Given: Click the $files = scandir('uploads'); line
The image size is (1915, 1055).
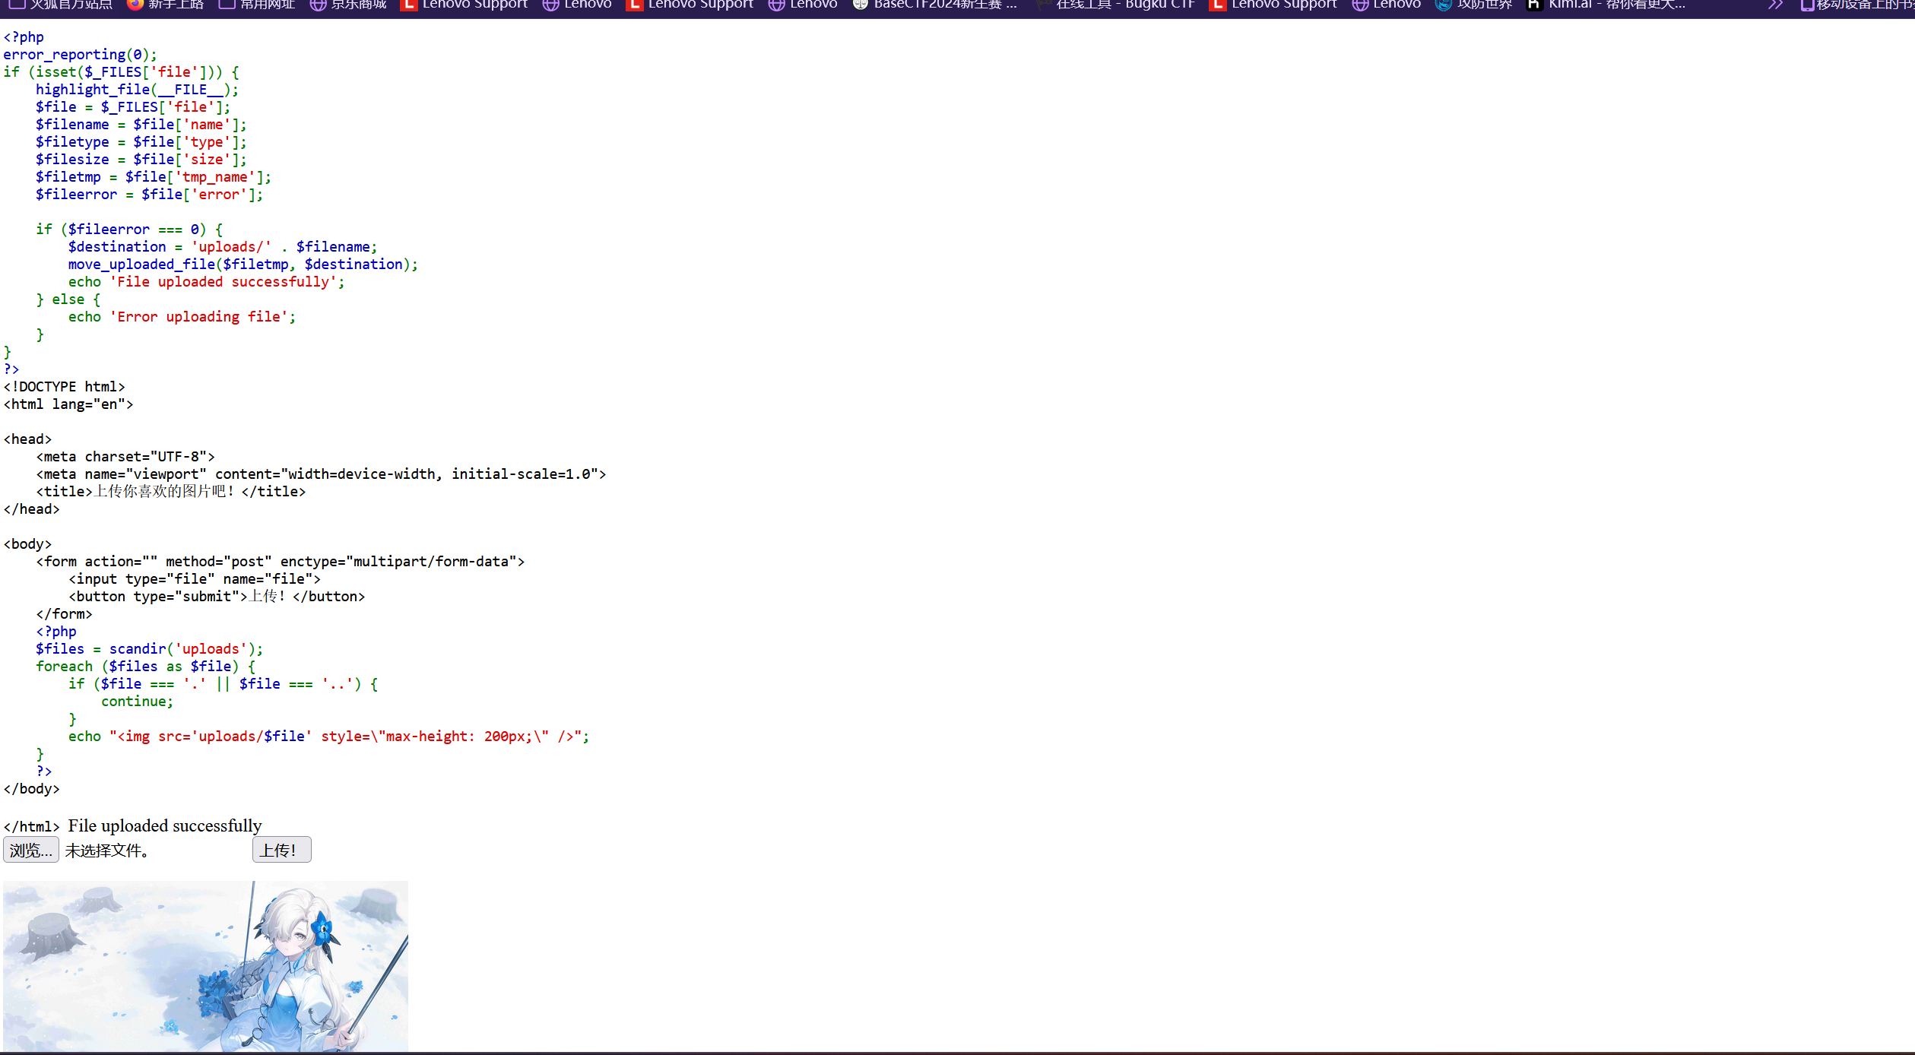Looking at the screenshot, I should pyautogui.click(x=149, y=649).
